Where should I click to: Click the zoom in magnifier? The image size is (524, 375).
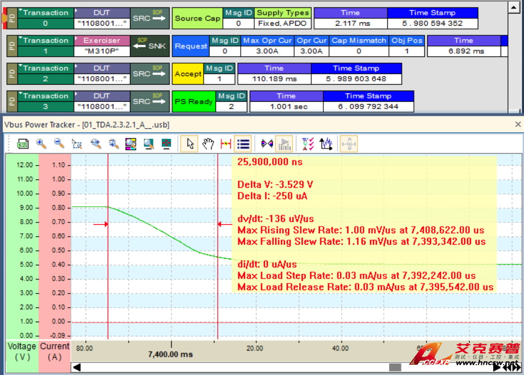pos(41,144)
